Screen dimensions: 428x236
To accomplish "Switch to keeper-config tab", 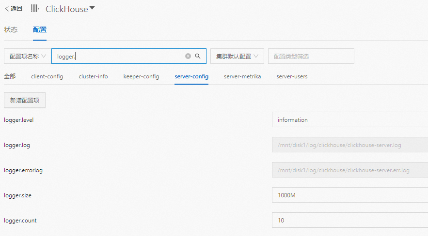I will pyautogui.click(x=141, y=76).
